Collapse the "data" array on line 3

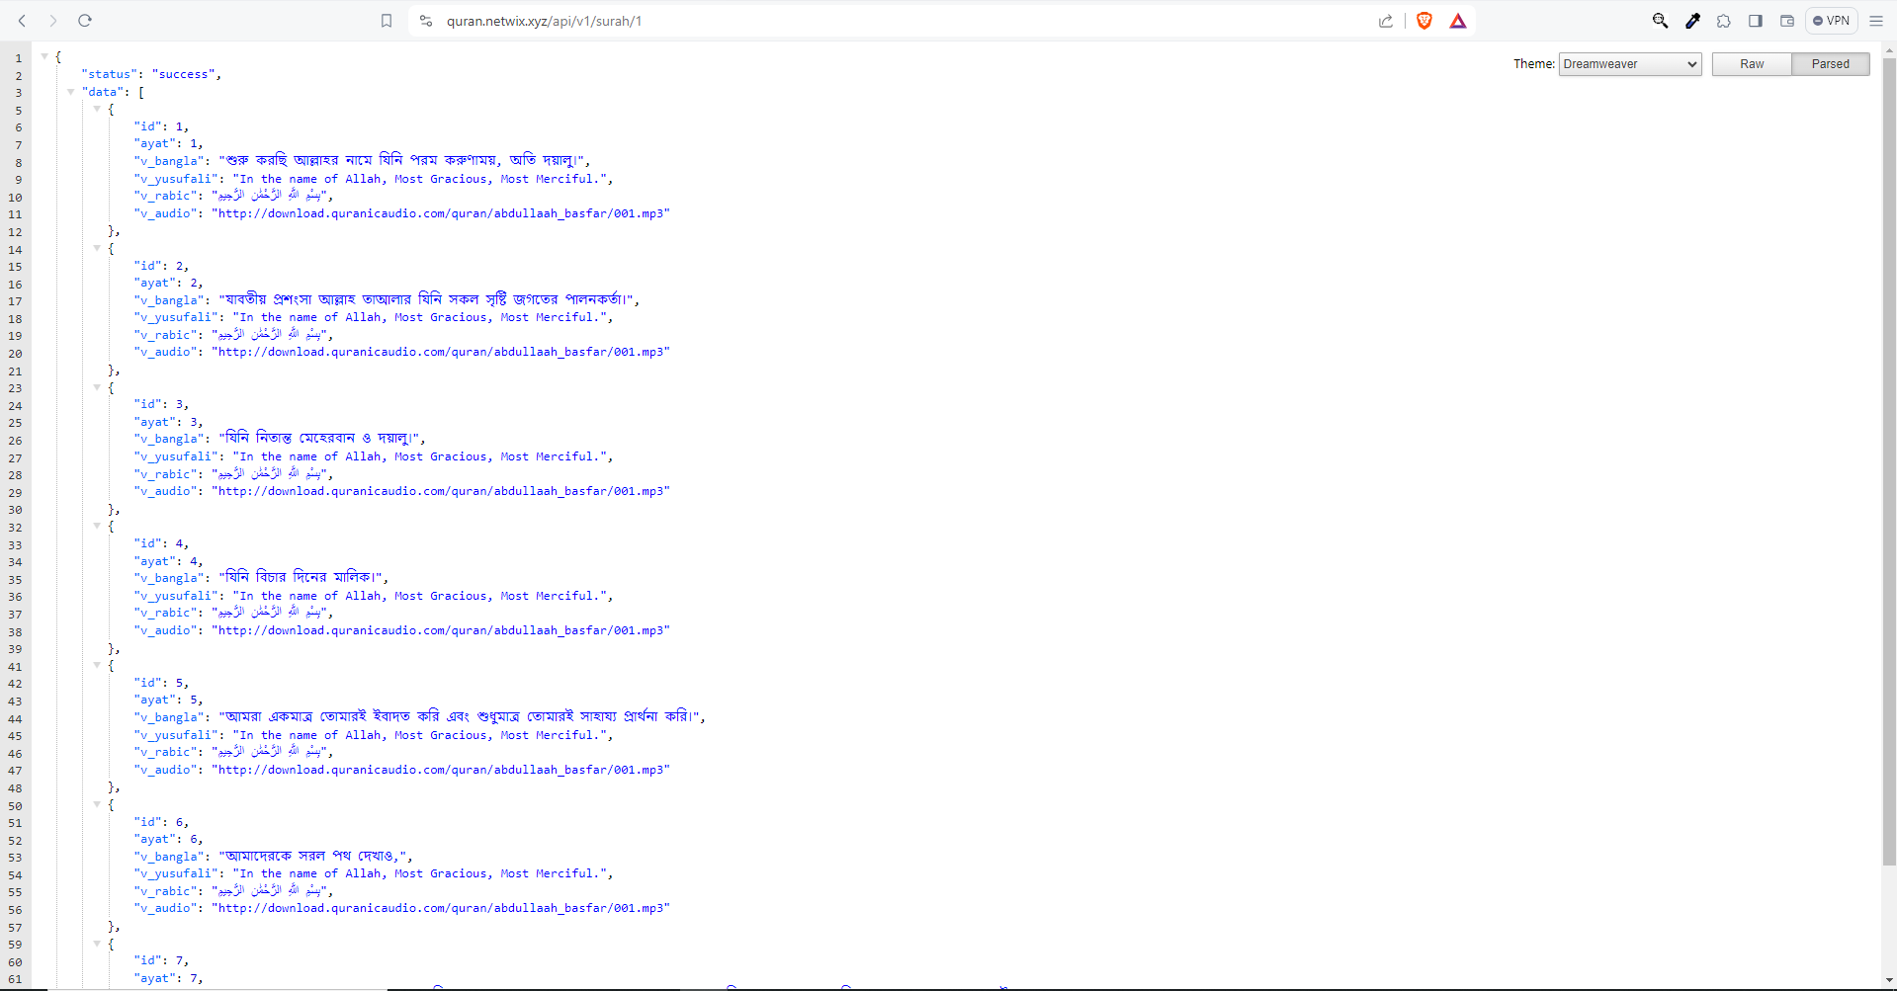[70, 92]
